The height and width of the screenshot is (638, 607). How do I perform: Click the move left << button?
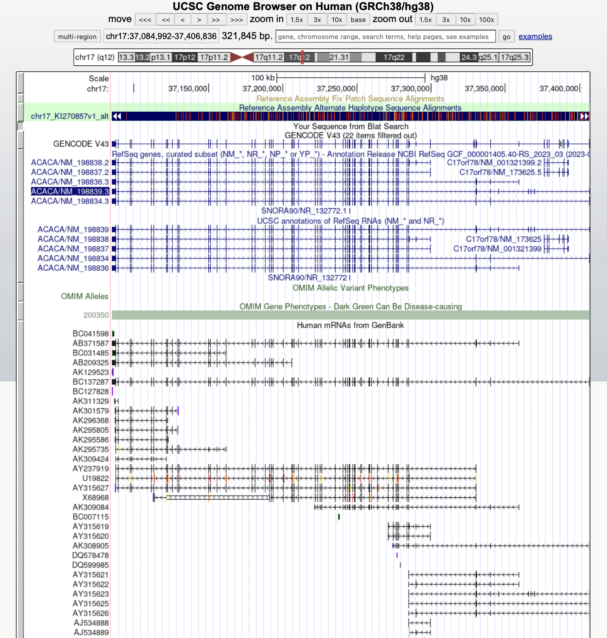(166, 20)
